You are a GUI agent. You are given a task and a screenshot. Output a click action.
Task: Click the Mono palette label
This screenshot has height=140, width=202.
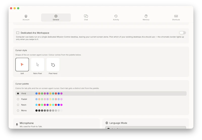click(24, 111)
